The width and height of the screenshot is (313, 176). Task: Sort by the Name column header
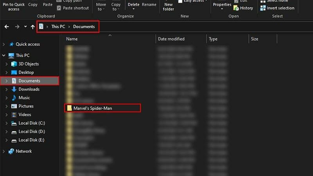coord(72,39)
